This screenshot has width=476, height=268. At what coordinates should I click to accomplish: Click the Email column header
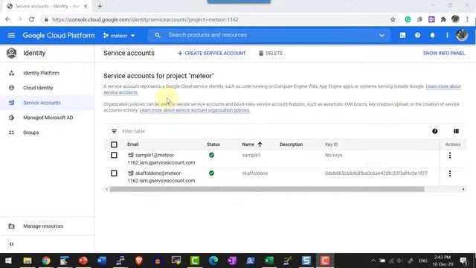[132, 144]
